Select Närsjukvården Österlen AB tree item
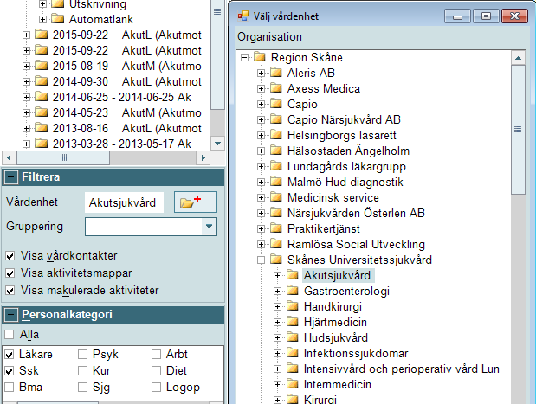536x404 pixels. (356, 213)
